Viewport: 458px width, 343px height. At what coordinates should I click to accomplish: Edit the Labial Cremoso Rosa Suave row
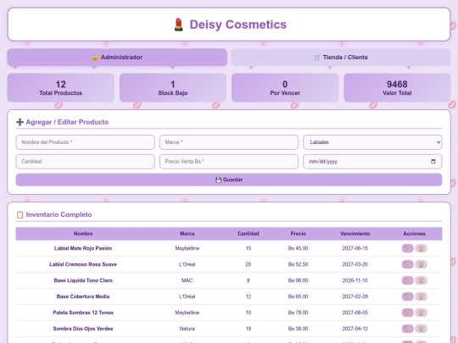pyautogui.click(x=407, y=264)
